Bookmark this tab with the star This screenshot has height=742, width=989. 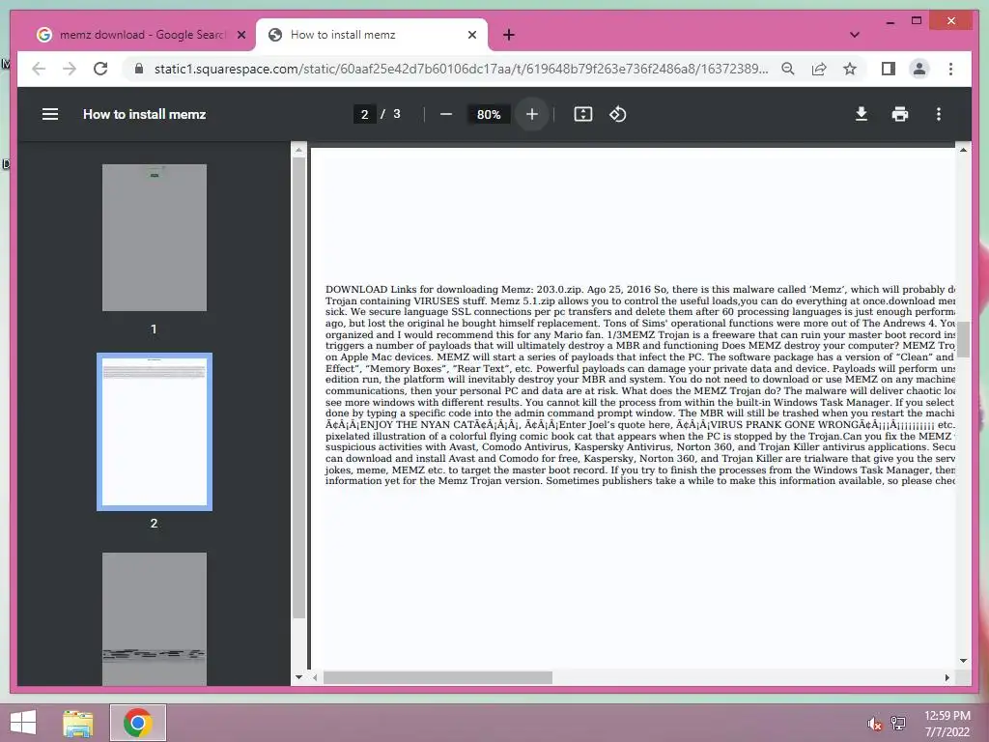[850, 69]
